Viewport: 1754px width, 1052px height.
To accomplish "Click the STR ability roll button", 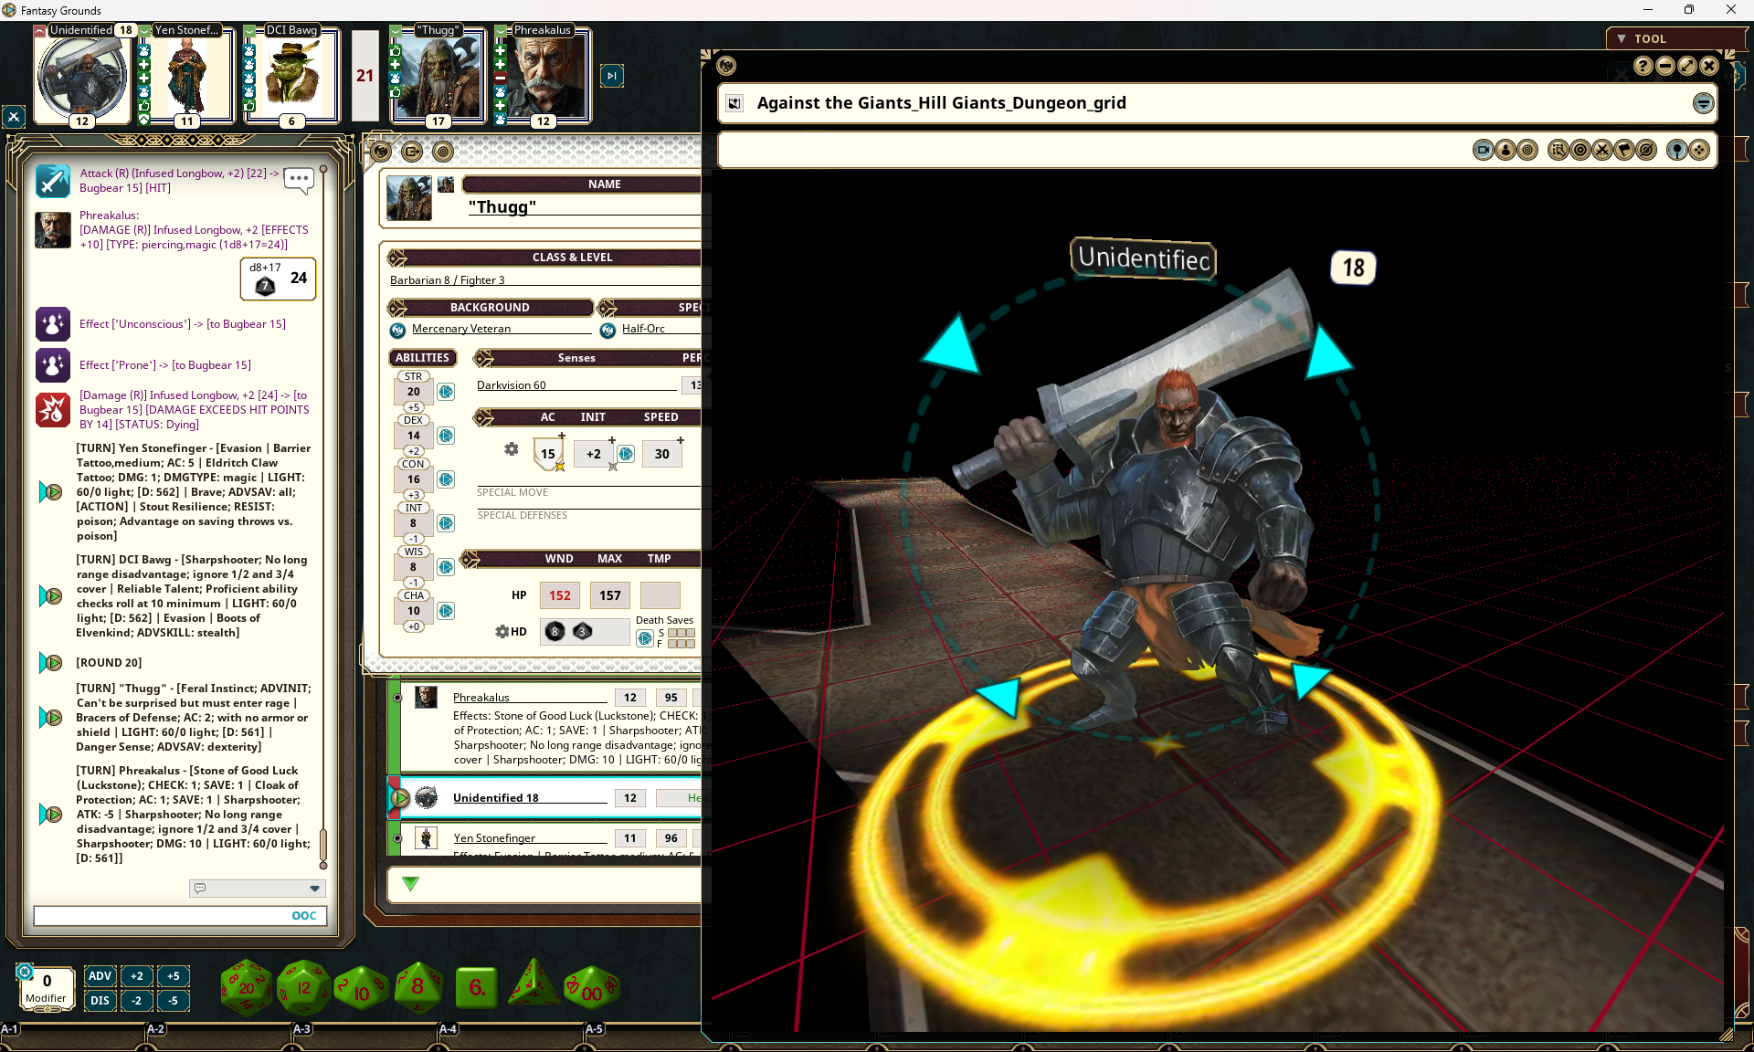I will pyautogui.click(x=446, y=392).
